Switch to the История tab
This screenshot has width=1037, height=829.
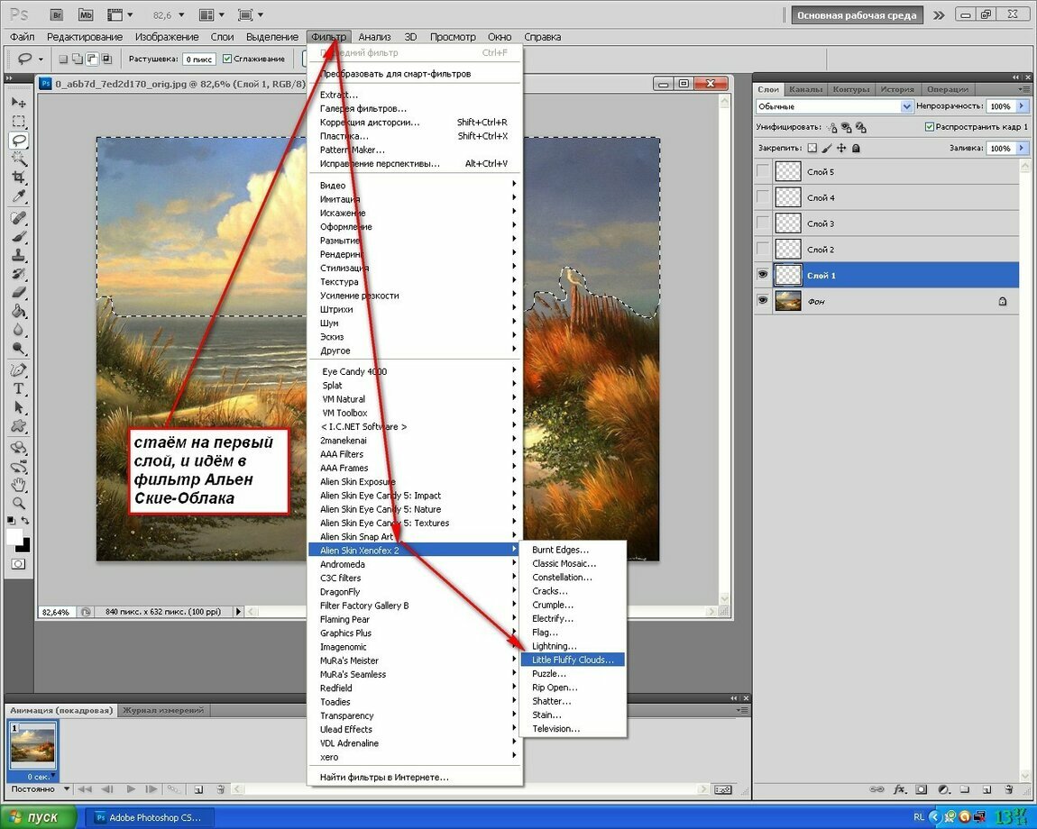click(x=897, y=89)
